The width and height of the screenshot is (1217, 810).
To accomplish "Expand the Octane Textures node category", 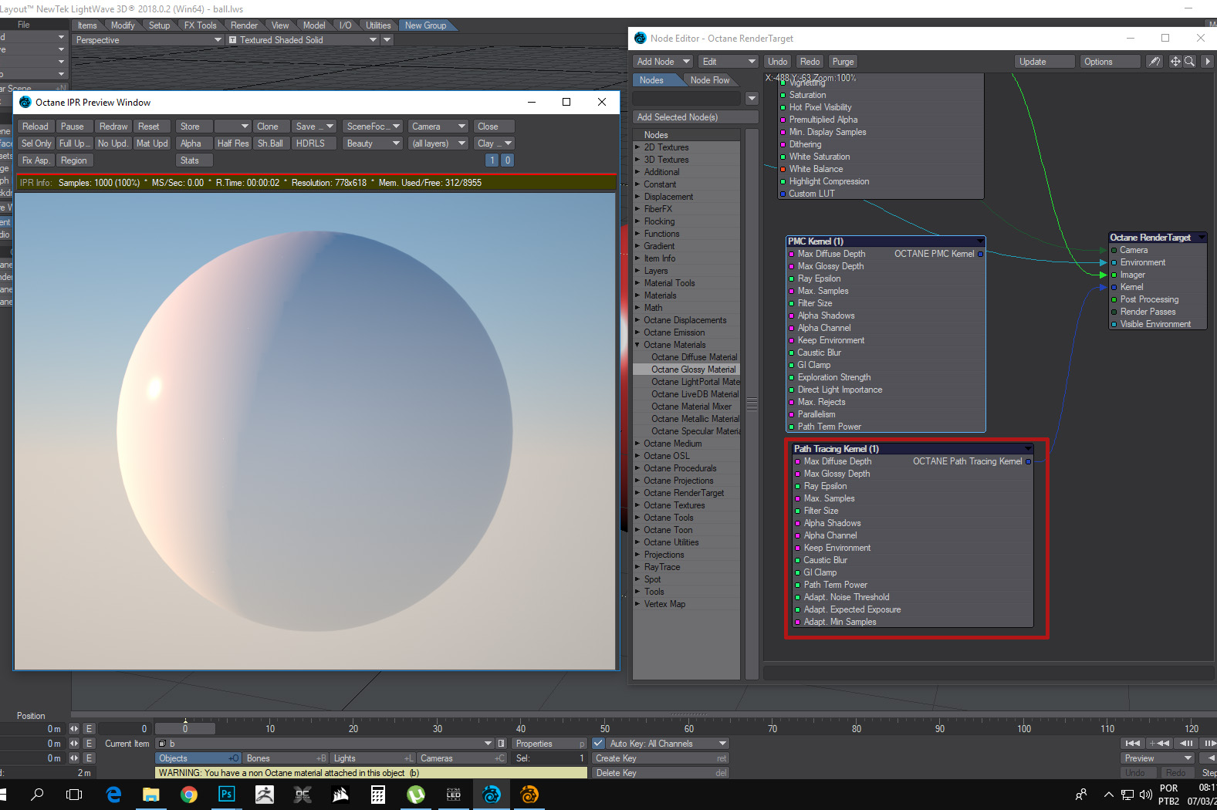I will [637, 505].
